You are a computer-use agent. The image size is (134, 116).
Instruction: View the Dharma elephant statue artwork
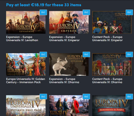point(69,64)
